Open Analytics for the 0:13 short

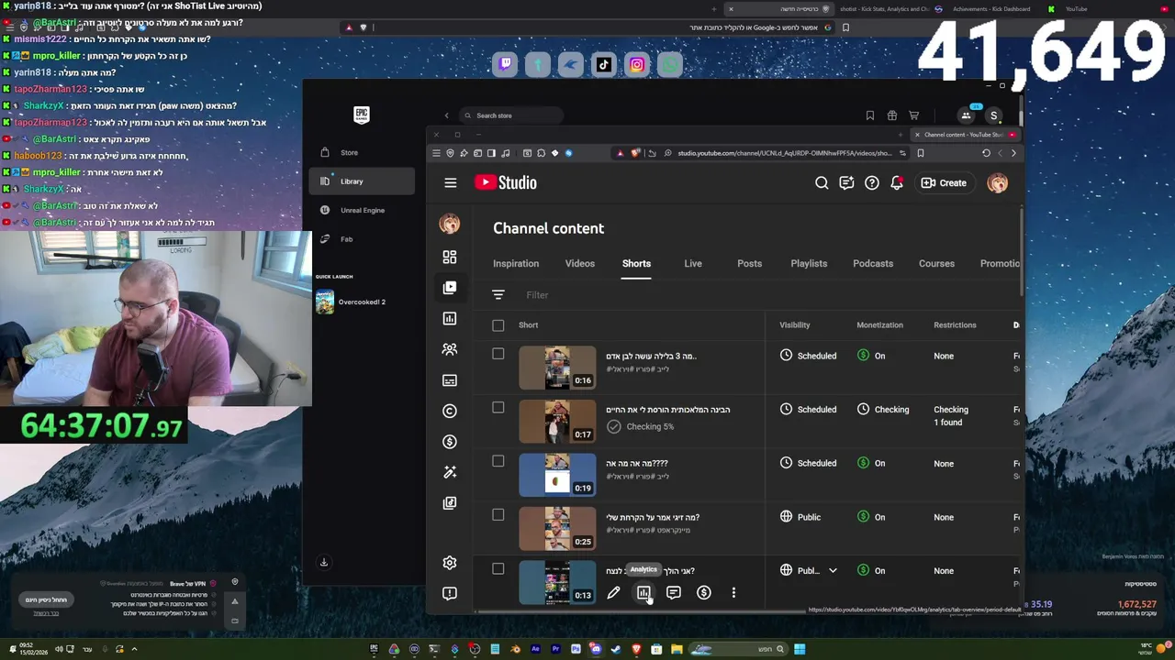coord(643,593)
